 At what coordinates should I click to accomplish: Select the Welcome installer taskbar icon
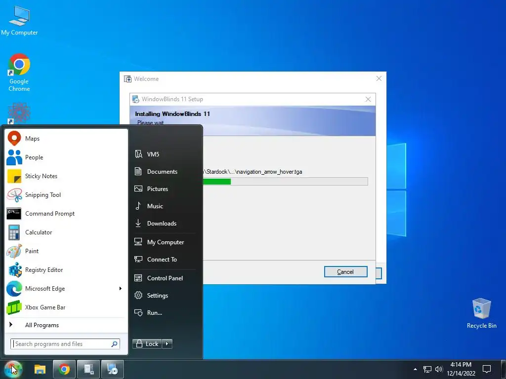click(x=88, y=369)
